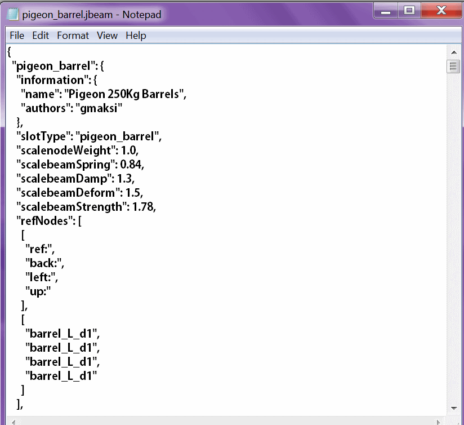
Task: Click the text "pigeon_barrel": {
Action: click(x=58, y=66)
